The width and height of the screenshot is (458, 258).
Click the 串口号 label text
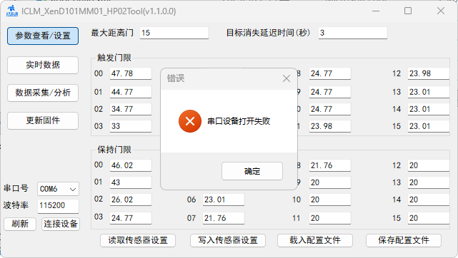tap(16, 188)
